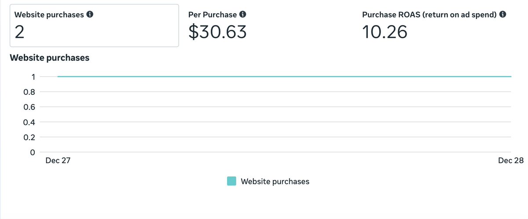
Task: Click the 0.4 y-axis gridline label
Action: pos(28,122)
